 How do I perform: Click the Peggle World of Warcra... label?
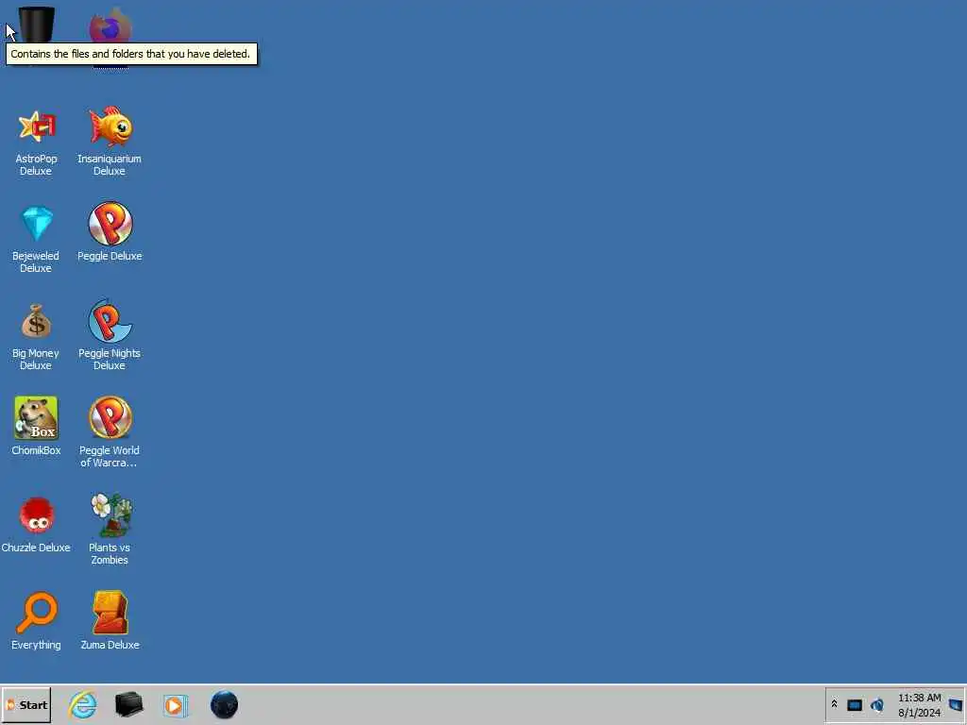(110, 457)
